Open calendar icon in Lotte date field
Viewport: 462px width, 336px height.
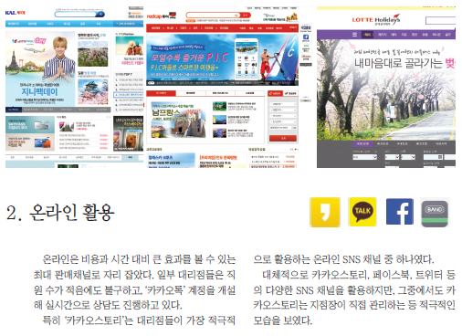[440, 157]
